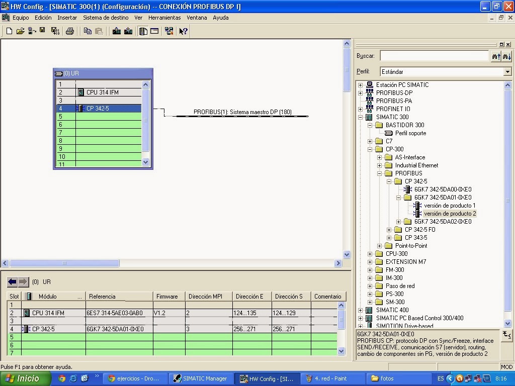Image resolution: width=515 pixels, height=386 pixels.
Task: Click in the Buscar search field
Action: tap(435, 56)
